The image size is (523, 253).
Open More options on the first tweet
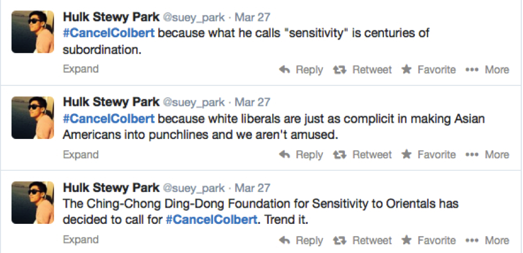pyautogui.click(x=488, y=70)
